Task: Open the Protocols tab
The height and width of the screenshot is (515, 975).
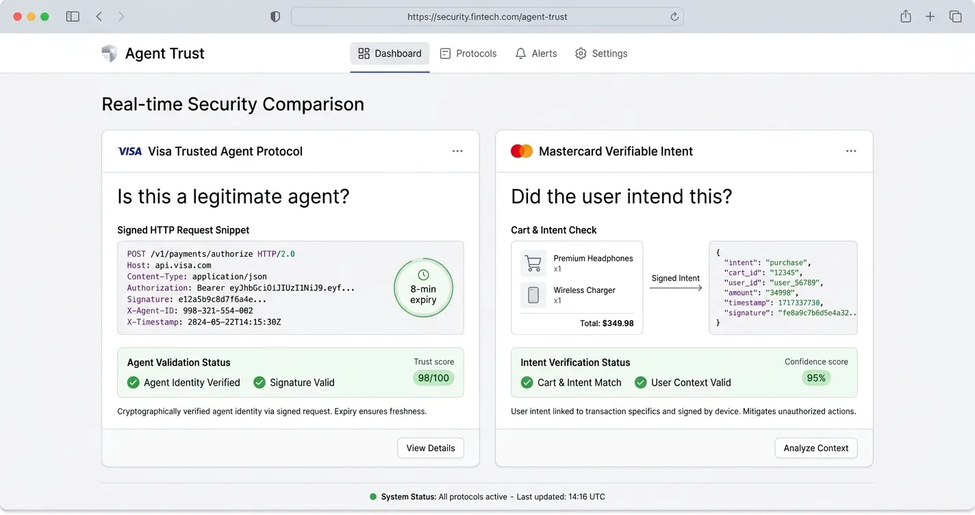Action: (x=468, y=53)
